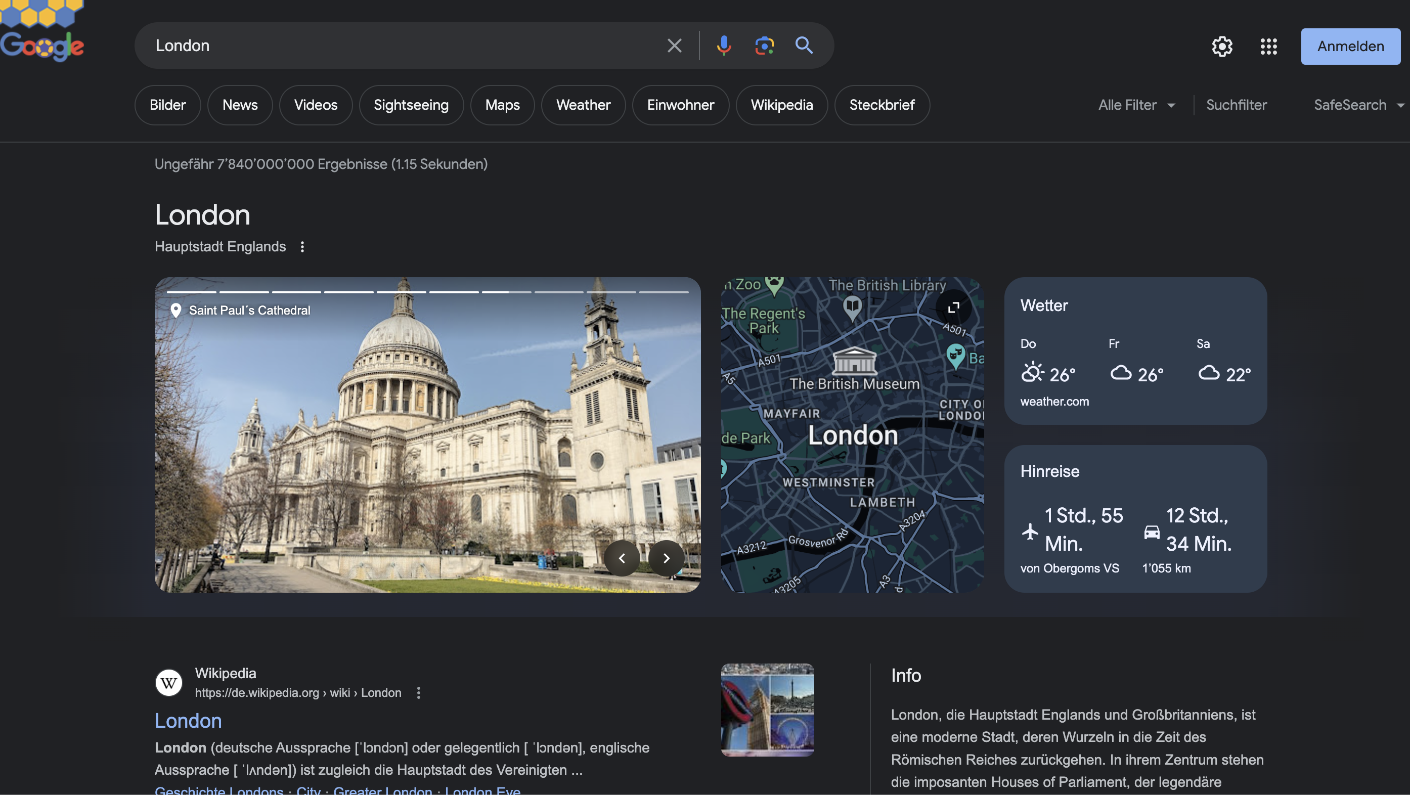The height and width of the screenshot is (795, 1410).
Task: Expand the map to fullscreen
Action: (953, 307)
